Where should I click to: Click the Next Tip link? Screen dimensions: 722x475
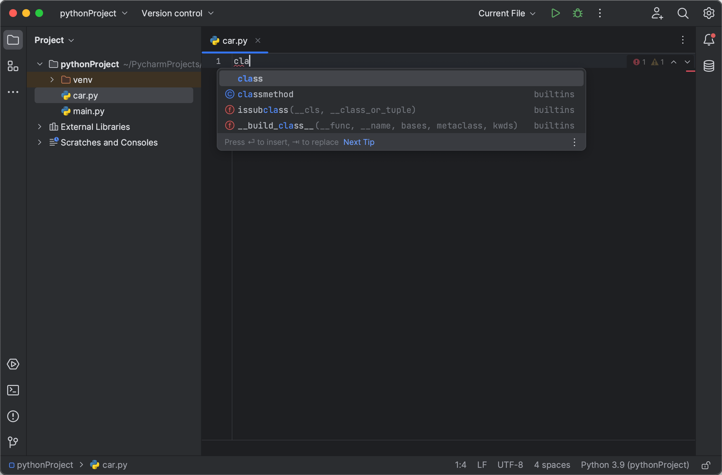(x=358, y=142)
